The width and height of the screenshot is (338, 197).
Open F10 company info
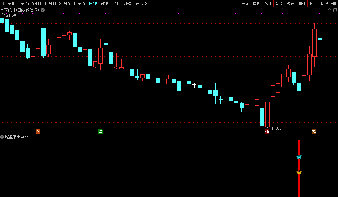point(313,4)
